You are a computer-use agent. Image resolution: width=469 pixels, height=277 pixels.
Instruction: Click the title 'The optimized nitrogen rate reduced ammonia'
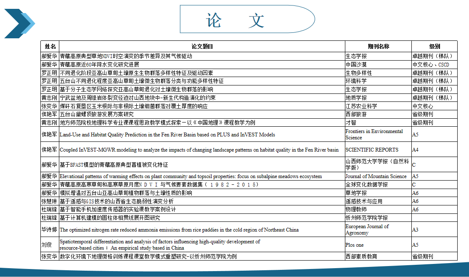point(179,230)
